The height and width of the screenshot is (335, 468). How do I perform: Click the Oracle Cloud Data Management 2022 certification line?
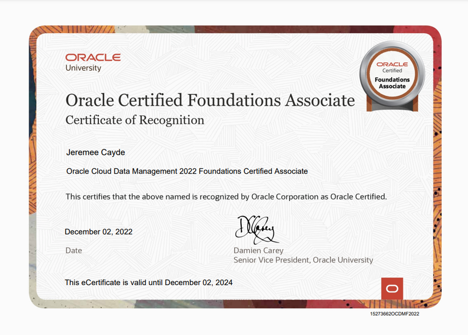(x=186, y=171)
